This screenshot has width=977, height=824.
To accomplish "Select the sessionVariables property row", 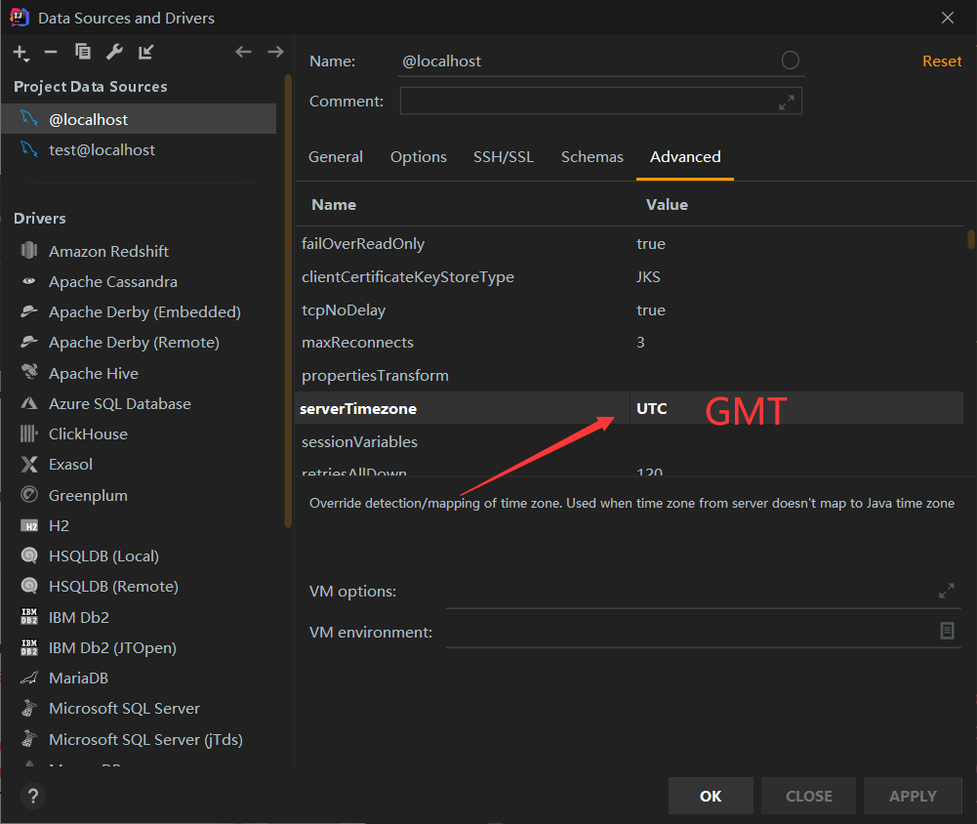I will click(x=630, y=442).
